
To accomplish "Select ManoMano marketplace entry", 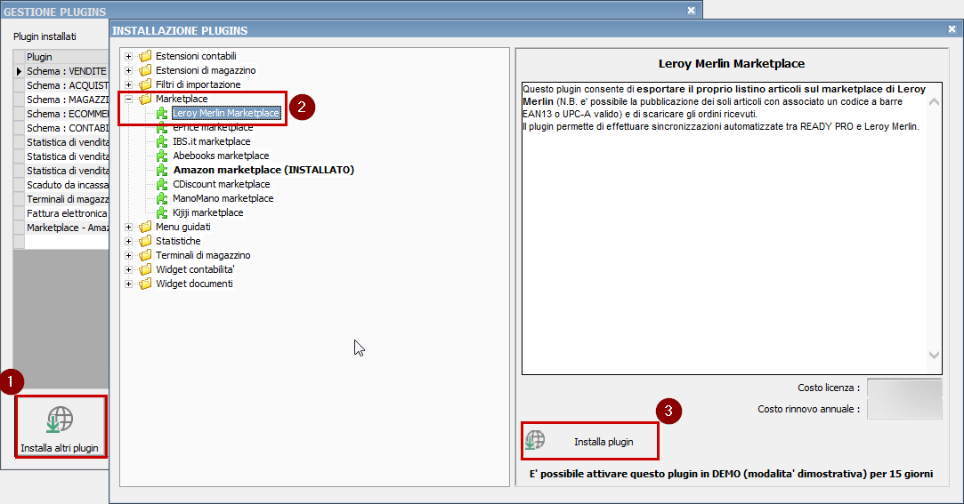I will [223, 198].
